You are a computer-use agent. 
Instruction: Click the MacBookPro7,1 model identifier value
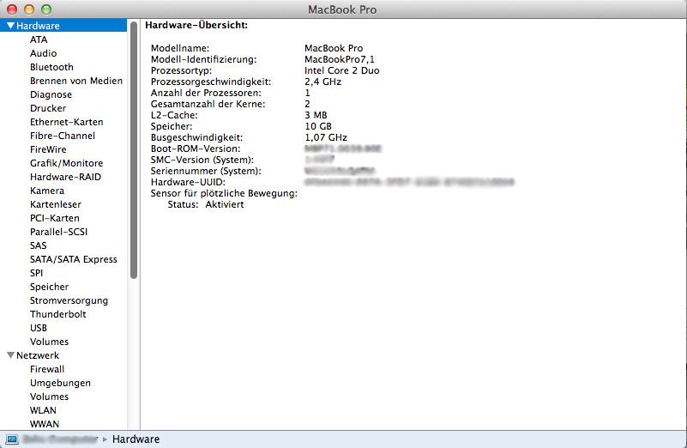[340, 59]
